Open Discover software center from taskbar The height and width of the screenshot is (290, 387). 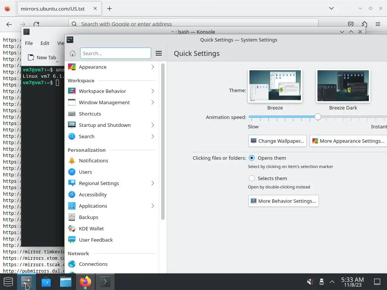coord(46,282)
